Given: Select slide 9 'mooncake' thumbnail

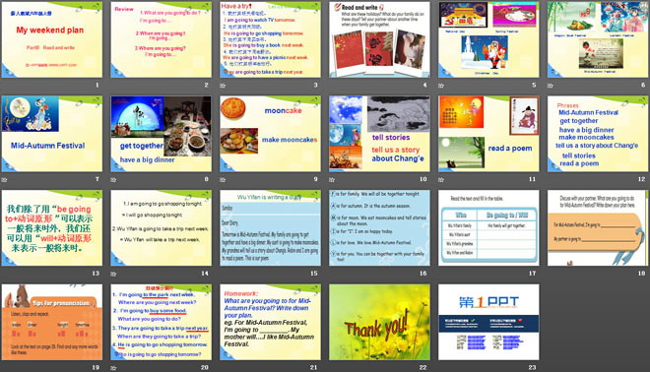Looking at the screenshot, I should pos(270,134).
